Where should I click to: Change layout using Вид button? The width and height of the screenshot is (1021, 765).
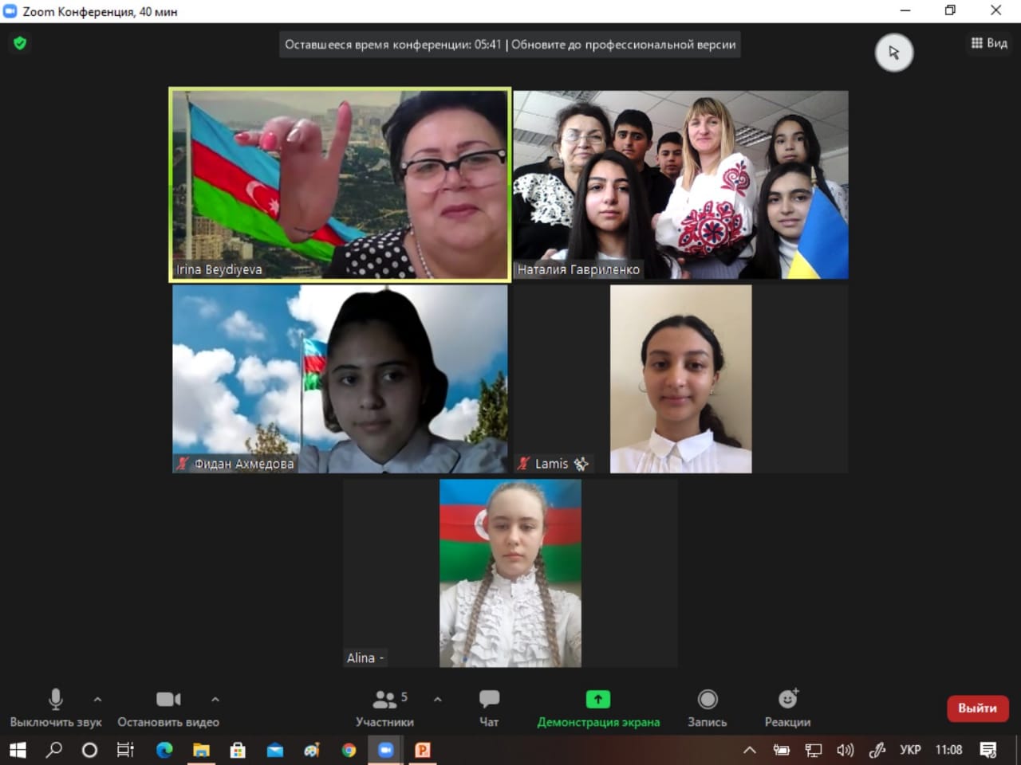[989, 43]
